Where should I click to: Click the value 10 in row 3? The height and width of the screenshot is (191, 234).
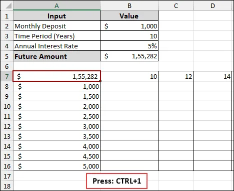tap(129, 36)
